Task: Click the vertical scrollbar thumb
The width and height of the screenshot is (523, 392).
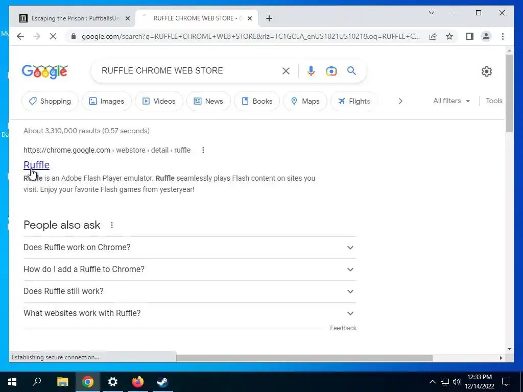Action: [509, 93]
